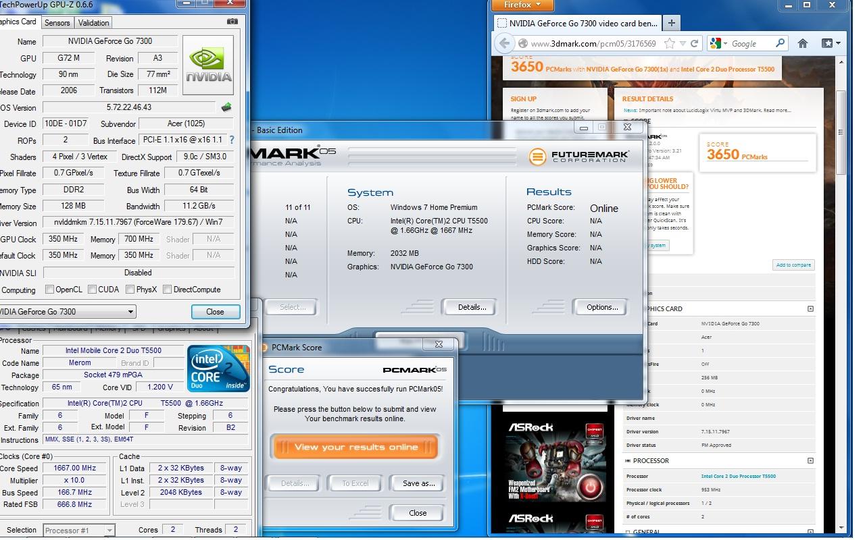The width and height of the screenshot is (865, 540).
Task: Toggle the CUDA checkbox
Action: click(91, 290)
